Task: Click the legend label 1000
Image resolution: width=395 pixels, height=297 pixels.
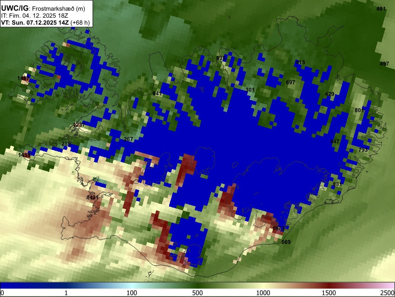Action: pyautogui.click(x=263, y=293)
